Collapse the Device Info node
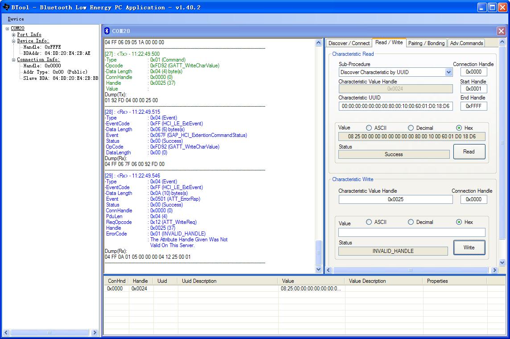Screen dimensions: 510x339 [14, 41]
